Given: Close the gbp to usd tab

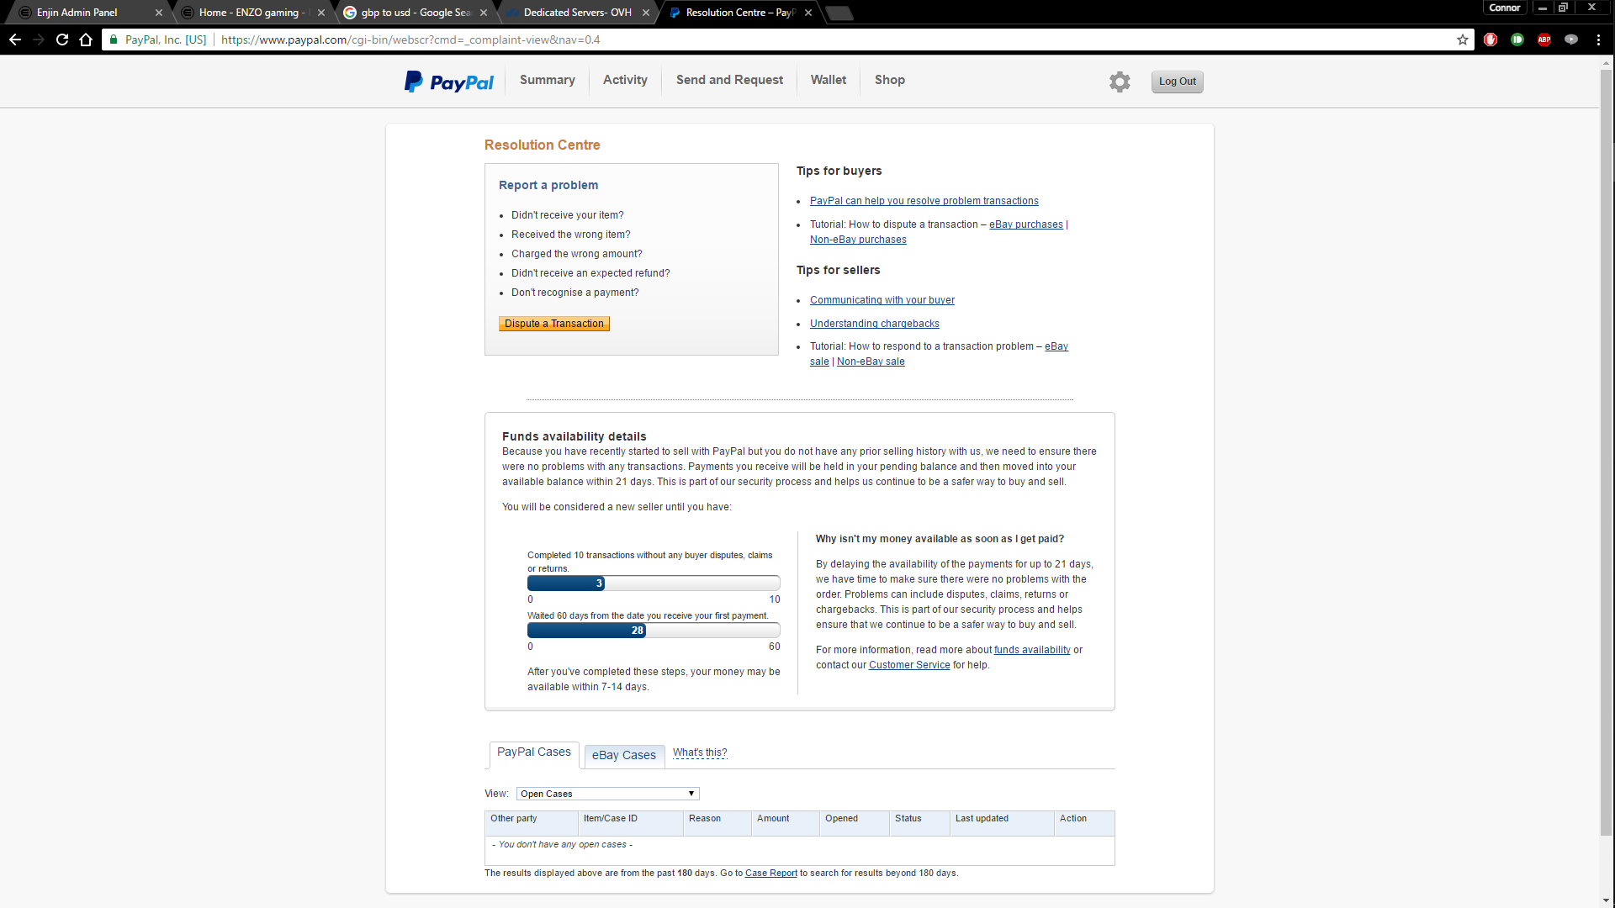Looking at the screenshot, I should 484,13.
